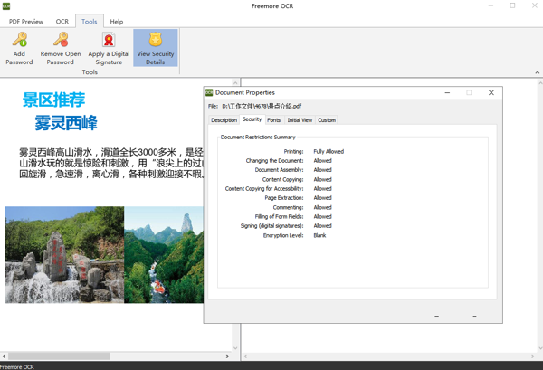
Task: Click the Freemore OCR title bar icon
Action: [x=6, y=6]
